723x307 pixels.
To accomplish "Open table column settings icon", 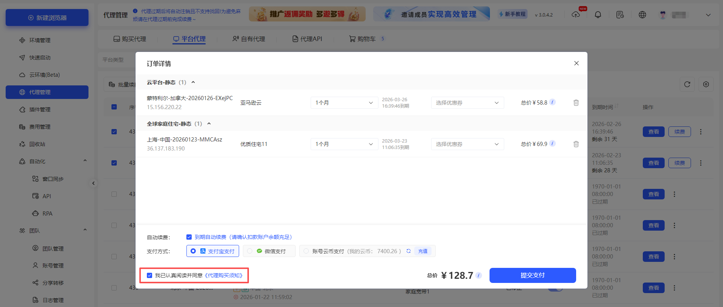I will pyautogui.click(x=706, y=84).
